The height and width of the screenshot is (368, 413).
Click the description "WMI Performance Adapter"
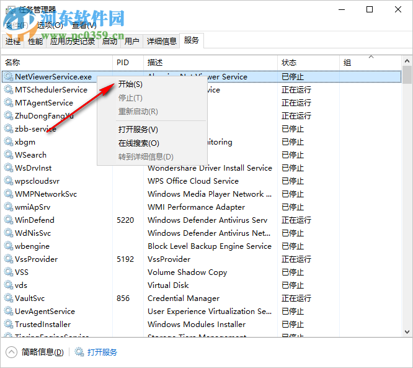(x=196, y=207)
